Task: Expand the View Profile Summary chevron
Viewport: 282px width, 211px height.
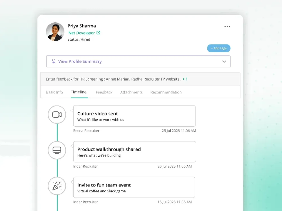Action: click(224, 61)
